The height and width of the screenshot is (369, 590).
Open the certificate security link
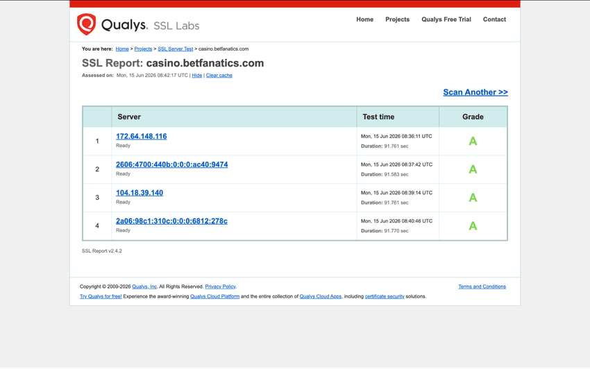click(x=385, y=296)
